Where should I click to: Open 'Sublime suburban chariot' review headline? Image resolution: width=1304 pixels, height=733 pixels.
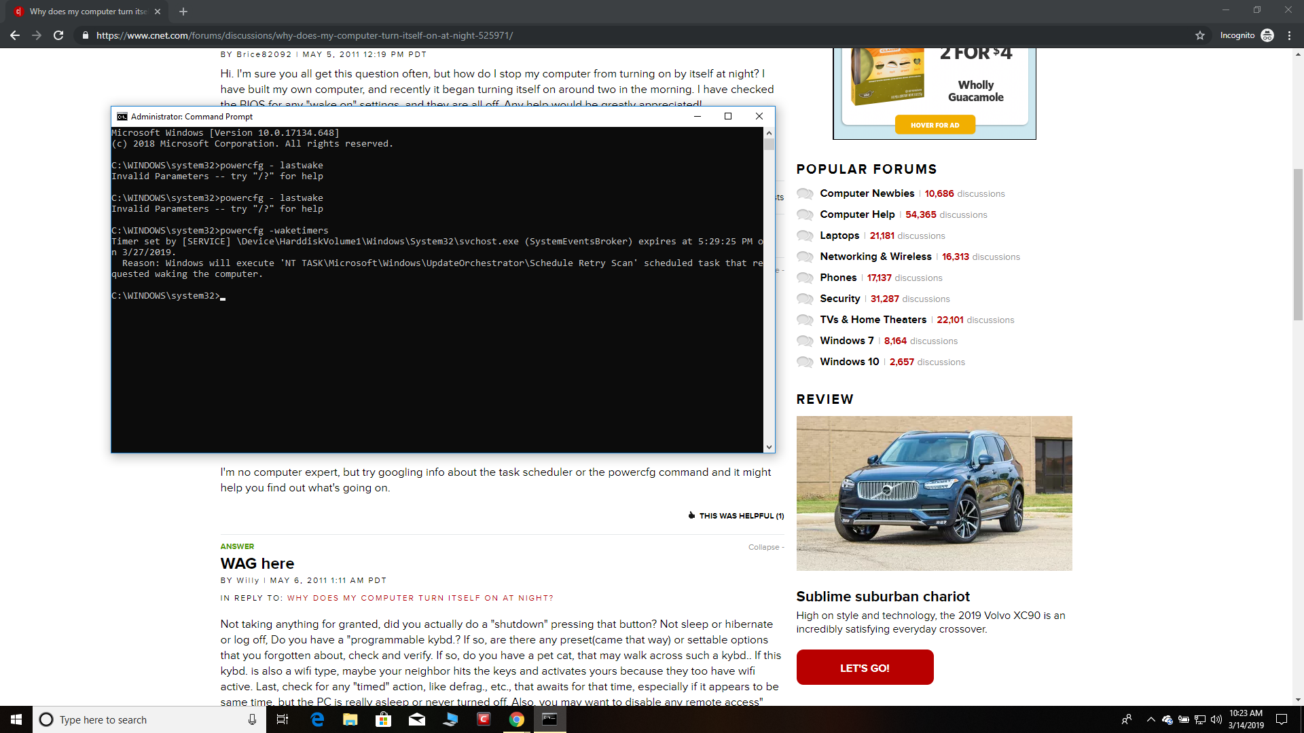pyautogui.click(x=883, y=597)
